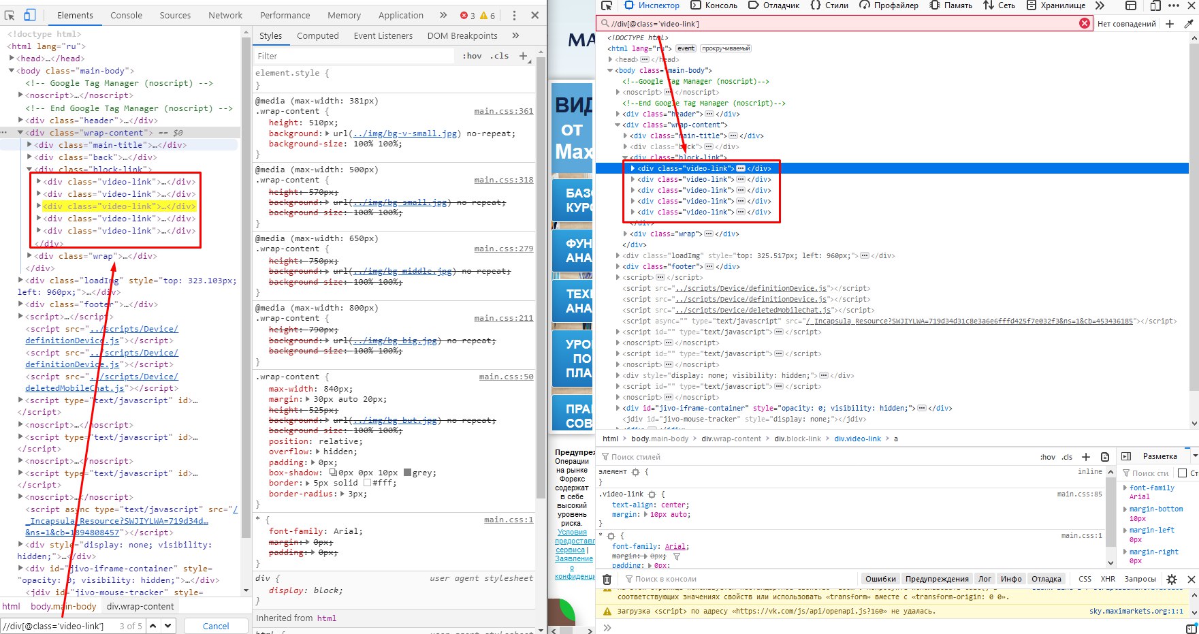The height and width of the screenshot is (634, 1199).
Task: Open main.css:85 source link in Firefox
Action: pos(1079,494)
